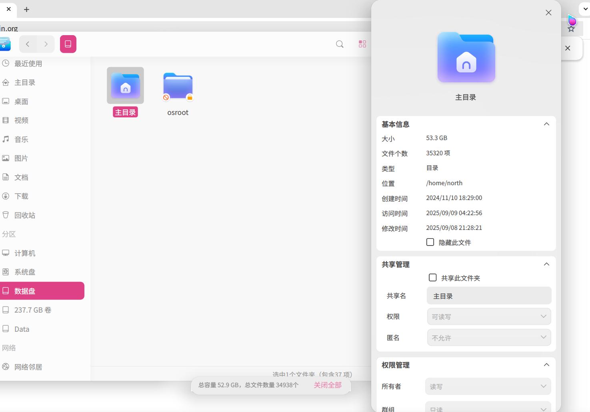Switch to icon grid view
Screen dimensions: 590x412
[x=362, y=44]
